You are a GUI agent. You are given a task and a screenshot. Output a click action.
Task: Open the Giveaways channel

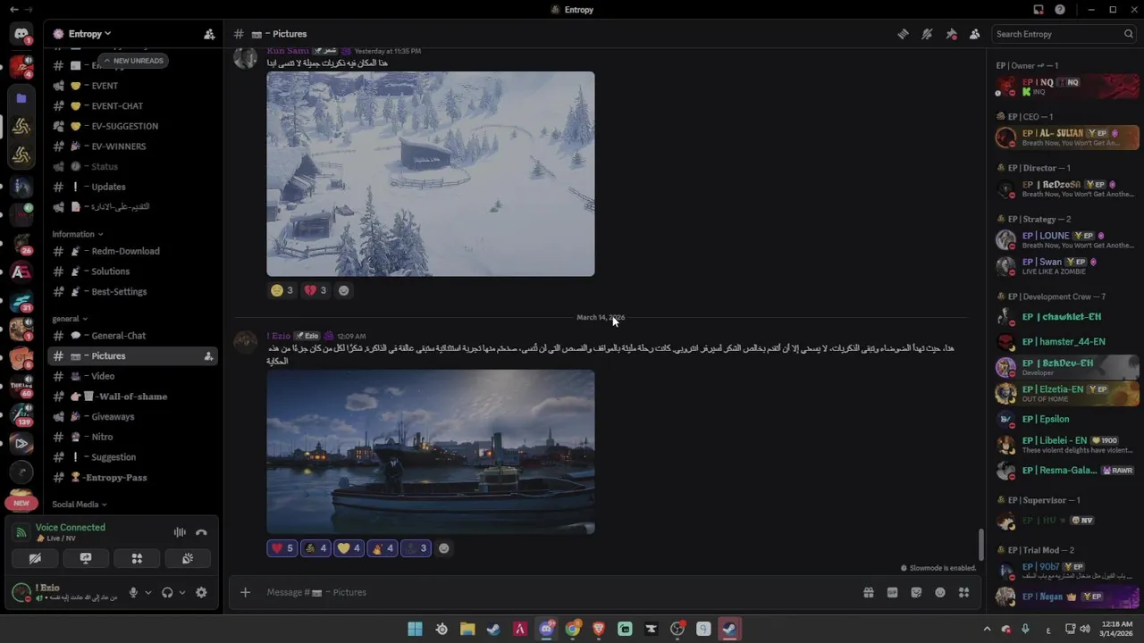tap(133, 417)
